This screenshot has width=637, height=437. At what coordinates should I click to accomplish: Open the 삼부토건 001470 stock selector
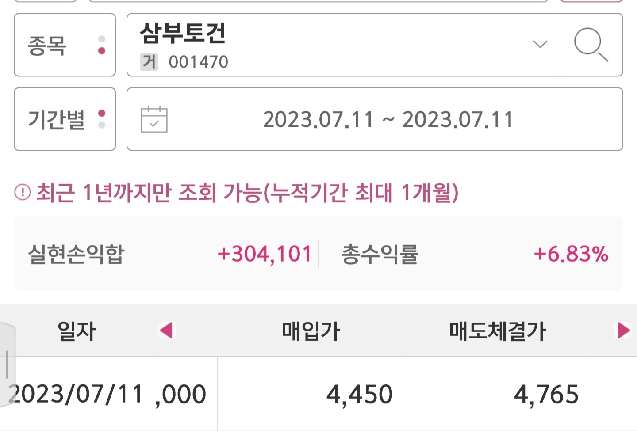tap(343, 45)
